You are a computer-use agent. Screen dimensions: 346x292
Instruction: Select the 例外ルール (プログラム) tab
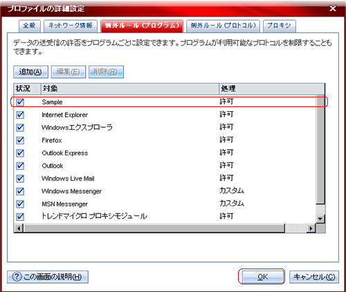(x=142, y=26)
